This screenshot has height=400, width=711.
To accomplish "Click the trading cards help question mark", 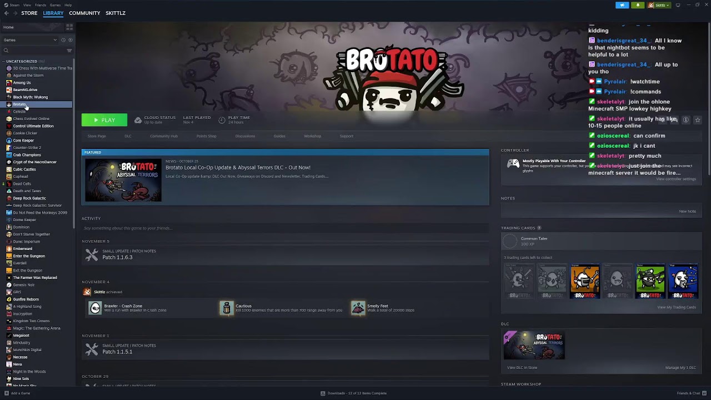I will tap(539, 228).
